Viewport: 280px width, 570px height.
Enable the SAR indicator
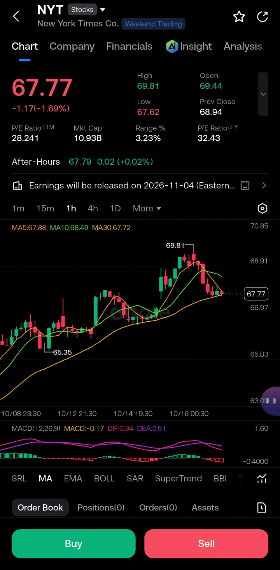point(135,479)
